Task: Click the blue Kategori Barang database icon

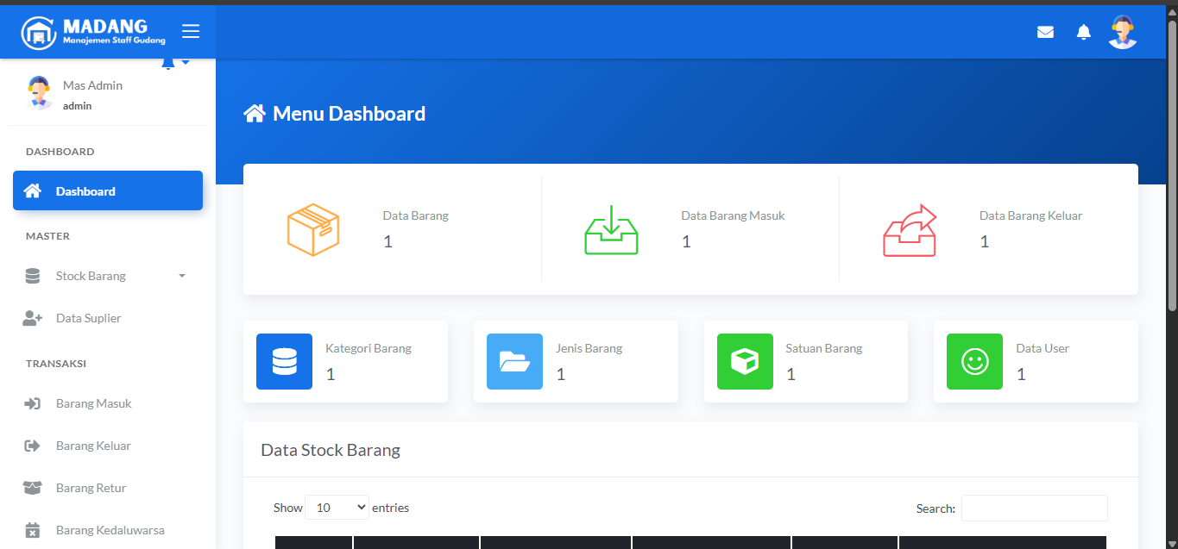Action: click(x=284, y=361)
